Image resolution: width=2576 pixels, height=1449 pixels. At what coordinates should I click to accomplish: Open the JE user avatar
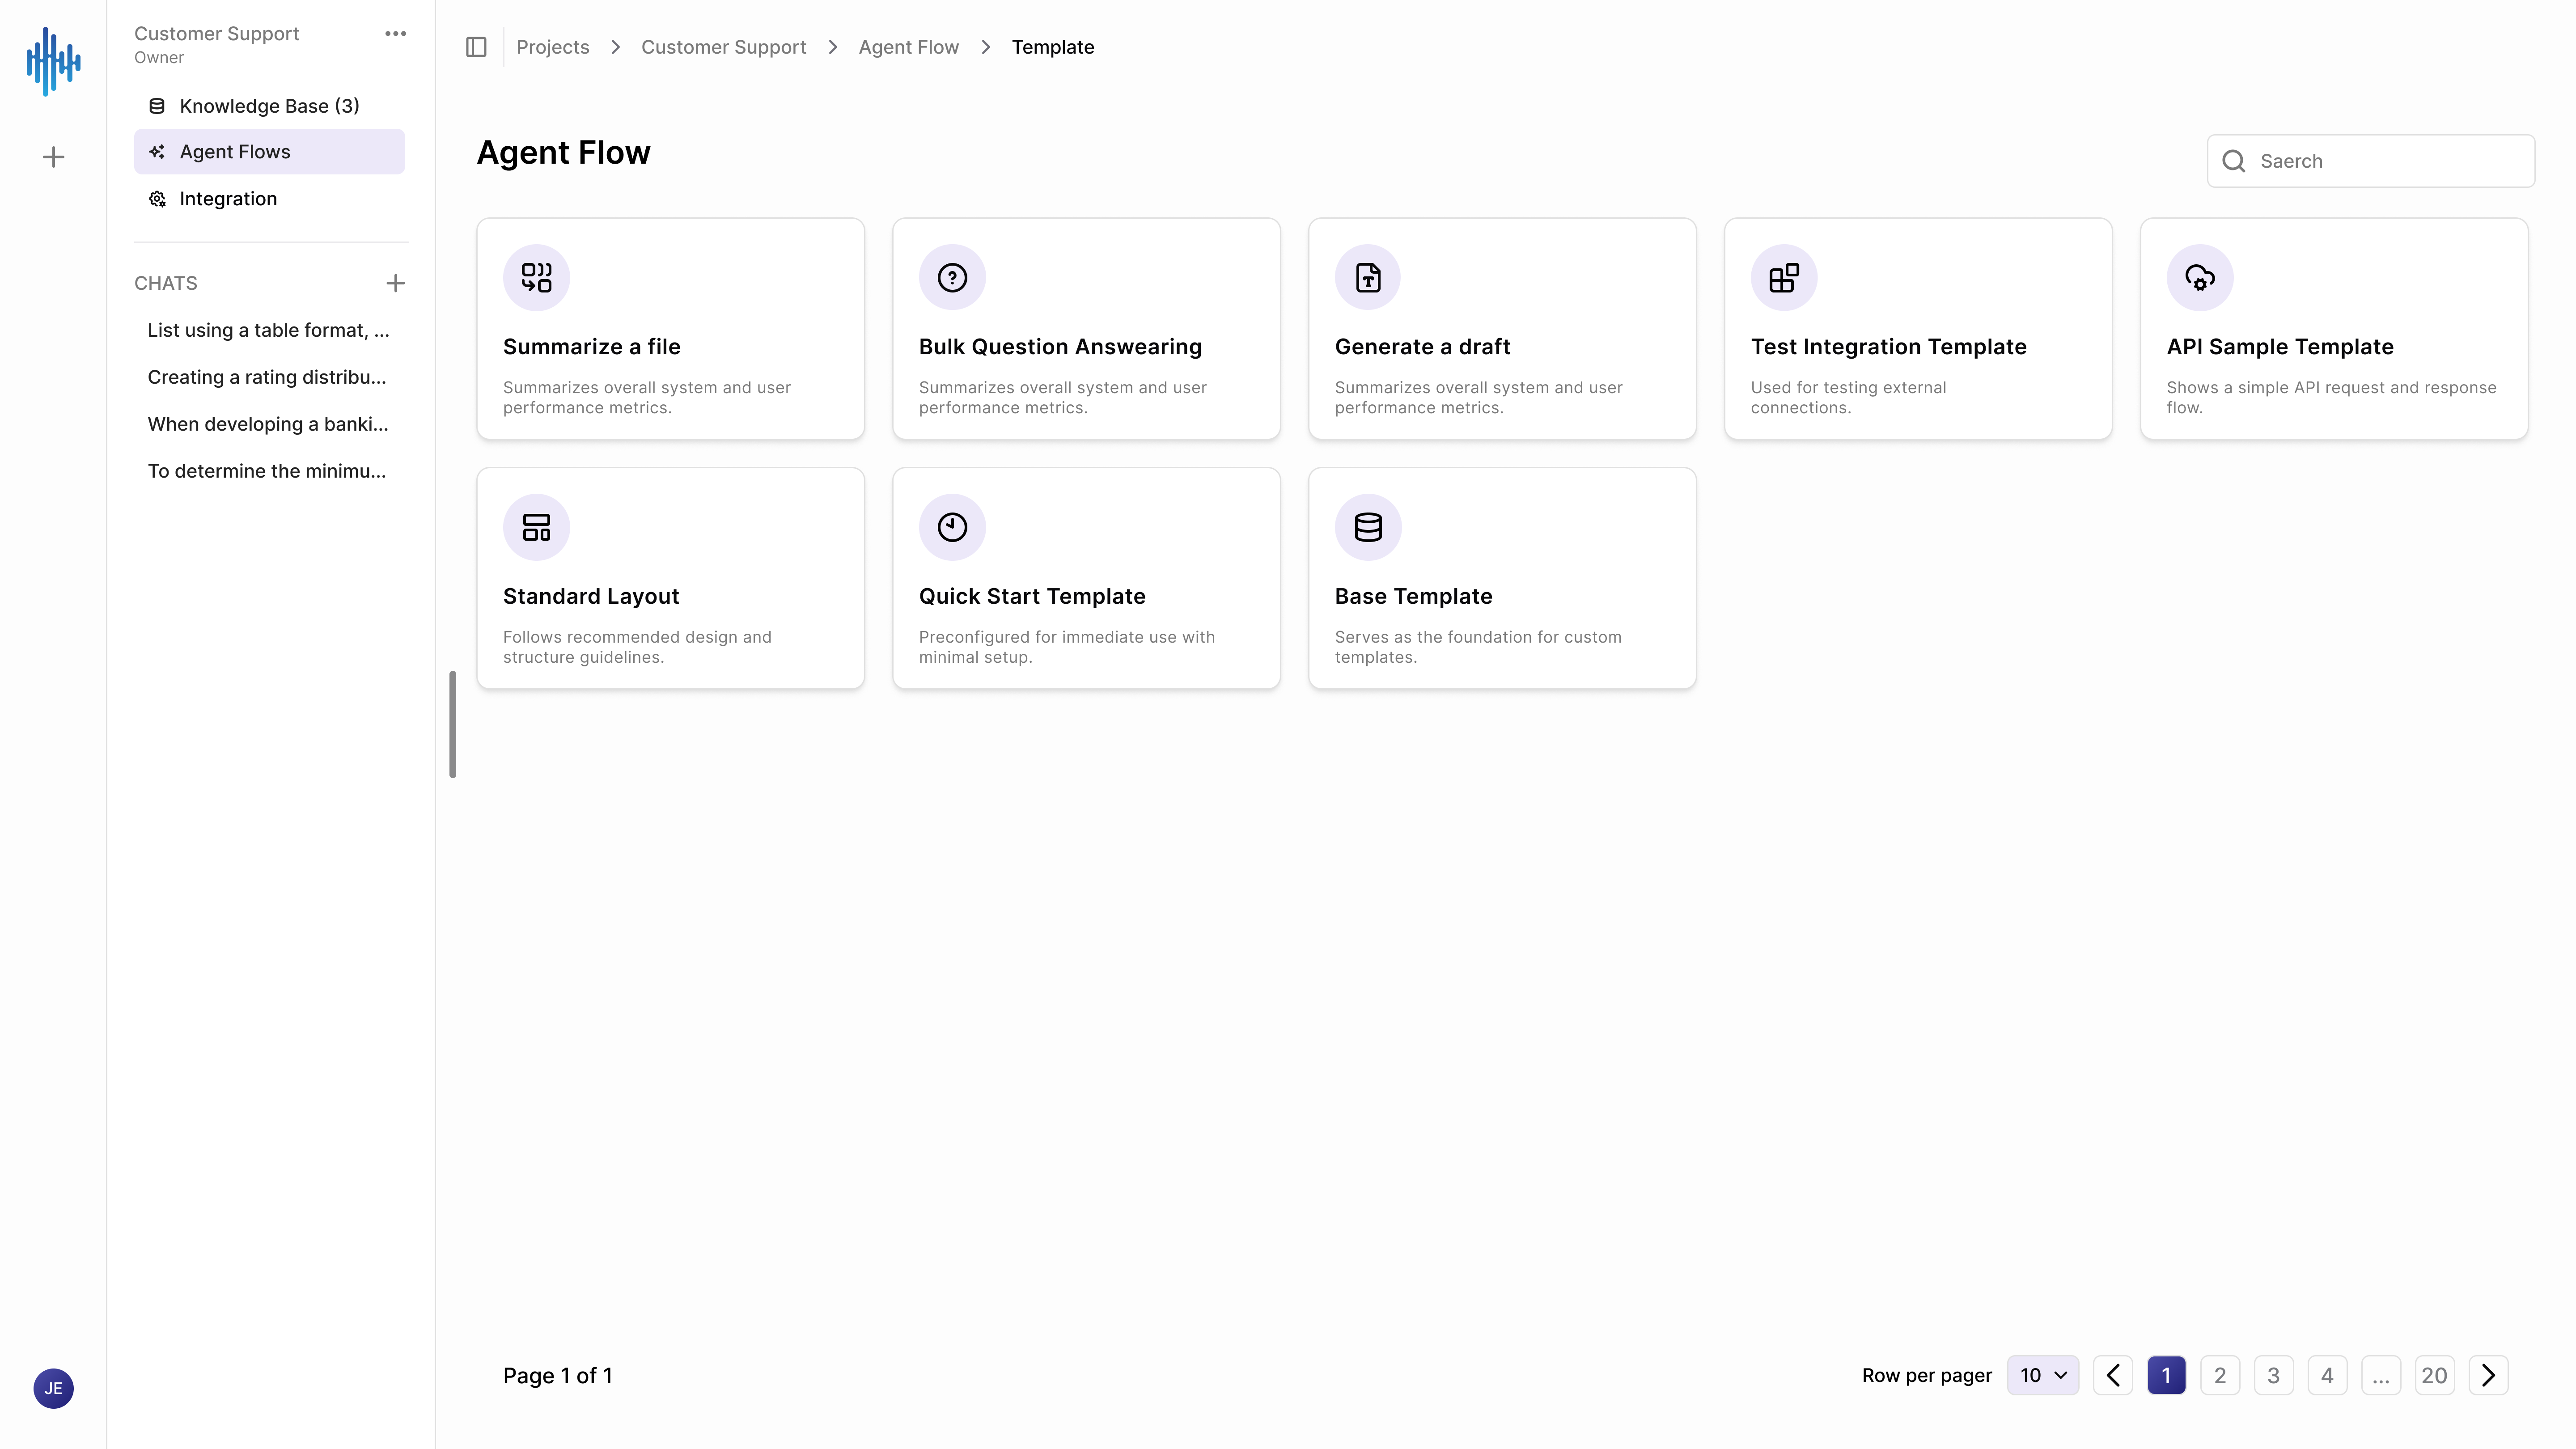coord(53,1388)
